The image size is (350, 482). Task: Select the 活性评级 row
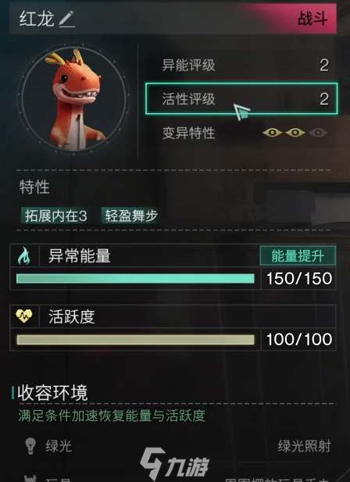pyautogui.click(x=241, y=98)
